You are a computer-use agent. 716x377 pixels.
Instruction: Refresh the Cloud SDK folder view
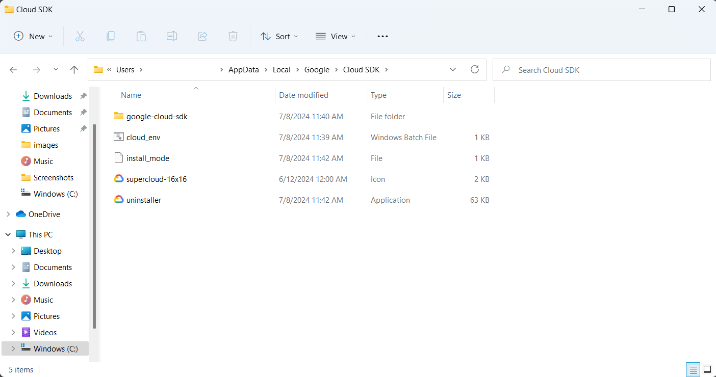click(475, 69)
